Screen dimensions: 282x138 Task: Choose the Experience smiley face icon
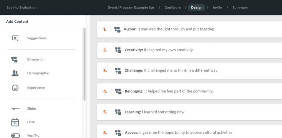(15, 88)
